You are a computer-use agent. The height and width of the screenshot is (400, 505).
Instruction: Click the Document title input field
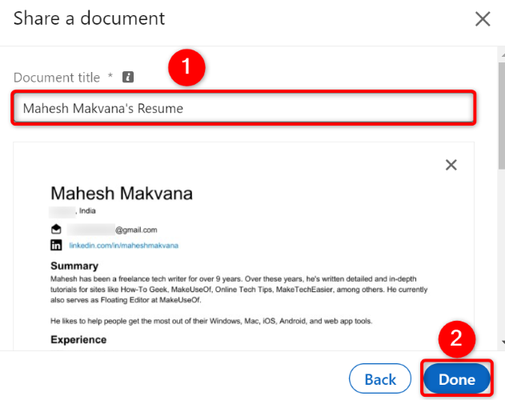pyautogui.click(x=243, y=108)
